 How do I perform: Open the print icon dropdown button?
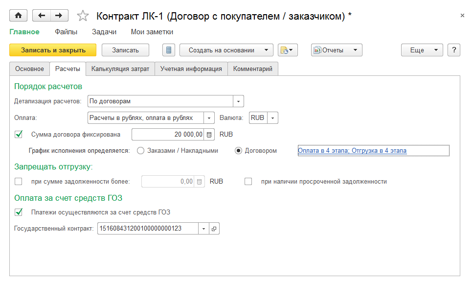click(x=288, y=50)
